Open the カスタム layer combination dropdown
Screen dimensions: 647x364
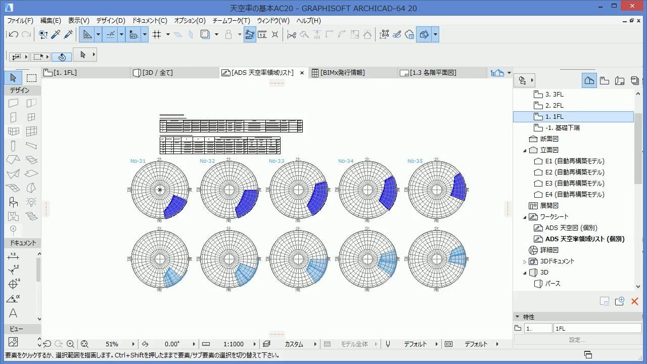(315, 344)
